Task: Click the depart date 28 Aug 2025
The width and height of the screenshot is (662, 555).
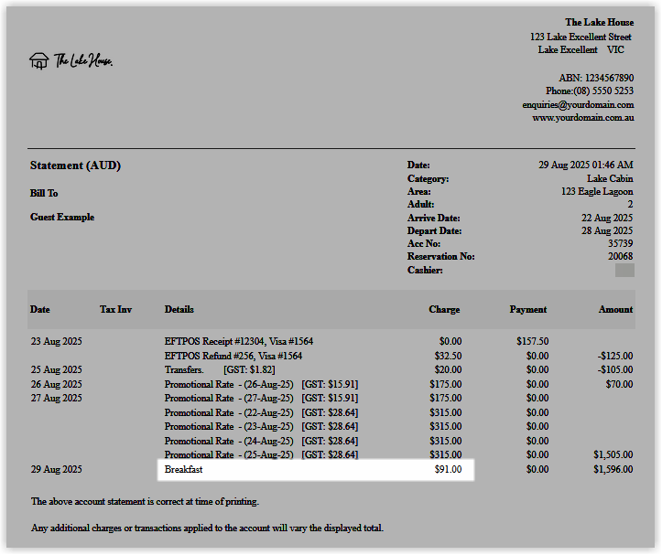Action: coord(607,230)
